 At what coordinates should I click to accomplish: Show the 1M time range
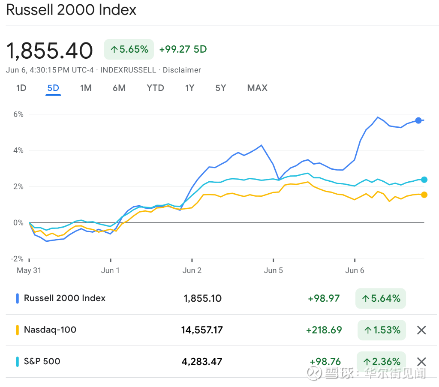pos(86,88)
